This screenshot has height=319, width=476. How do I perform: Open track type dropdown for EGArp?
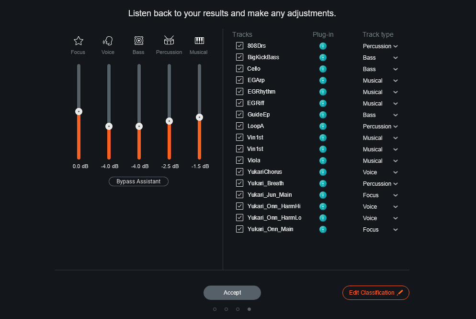[x=380, y=81]
